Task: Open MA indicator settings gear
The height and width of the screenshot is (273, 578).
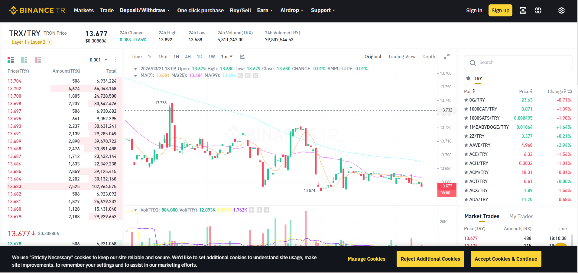Action: click(x=248, y=76)
